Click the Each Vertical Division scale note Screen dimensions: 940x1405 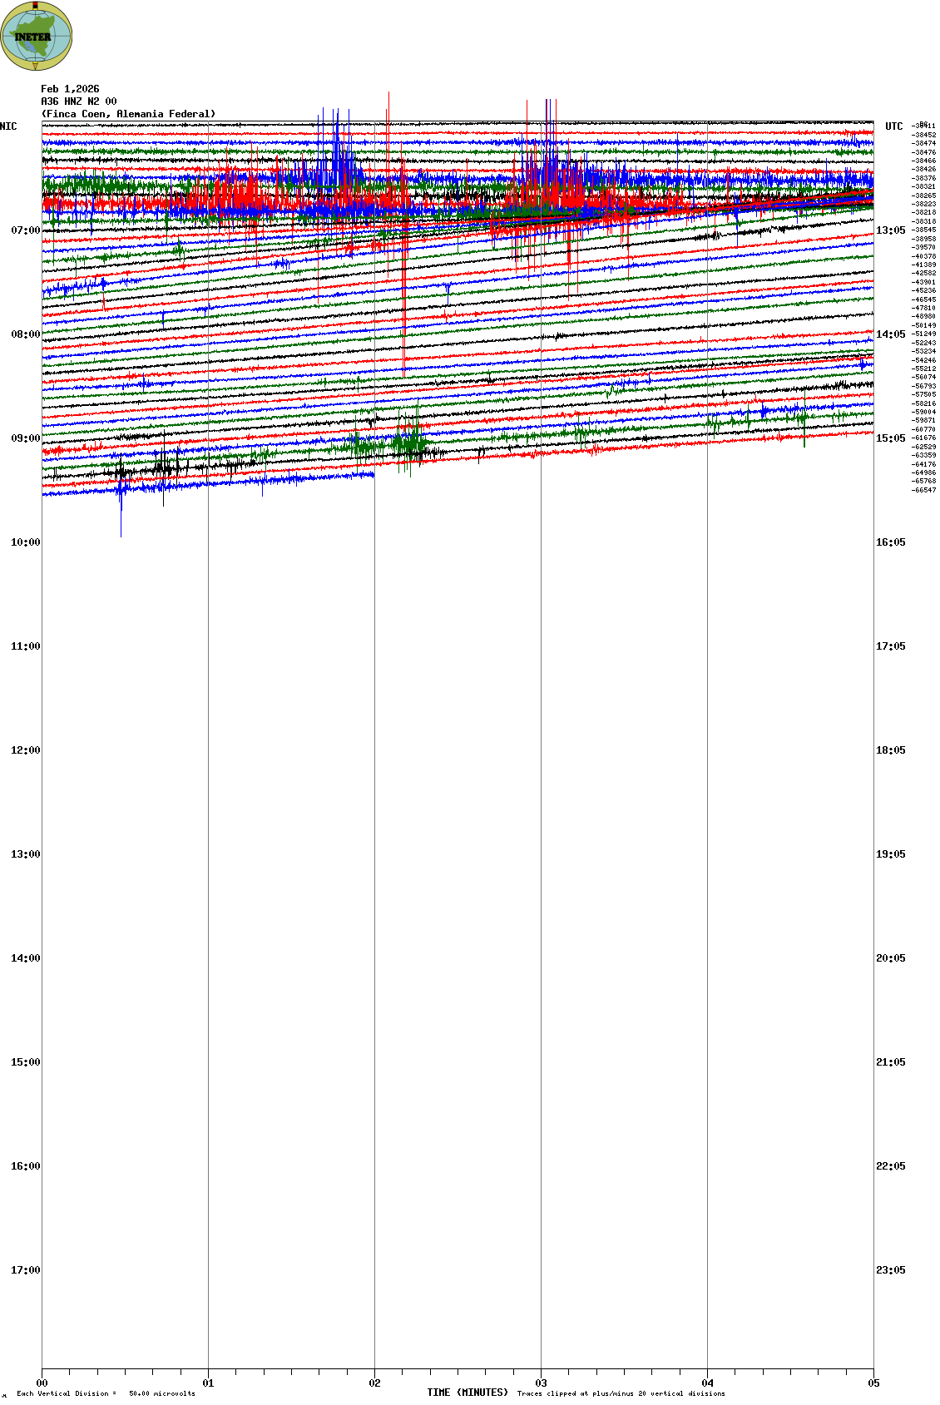click(106, 1393)
